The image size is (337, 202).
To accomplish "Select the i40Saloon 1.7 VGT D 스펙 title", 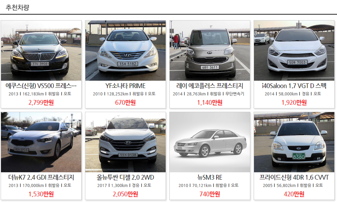I will tap(294, 86).
